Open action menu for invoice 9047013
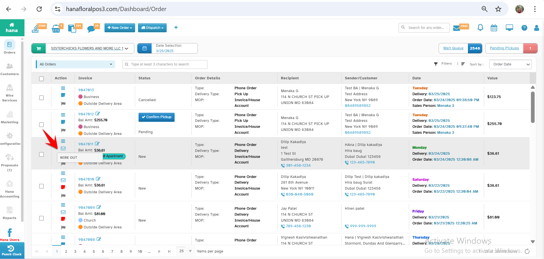Screen dimensions: 544x259 63,88
